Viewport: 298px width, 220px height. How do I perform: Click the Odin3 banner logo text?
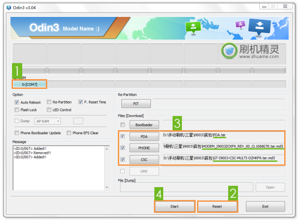44,28
